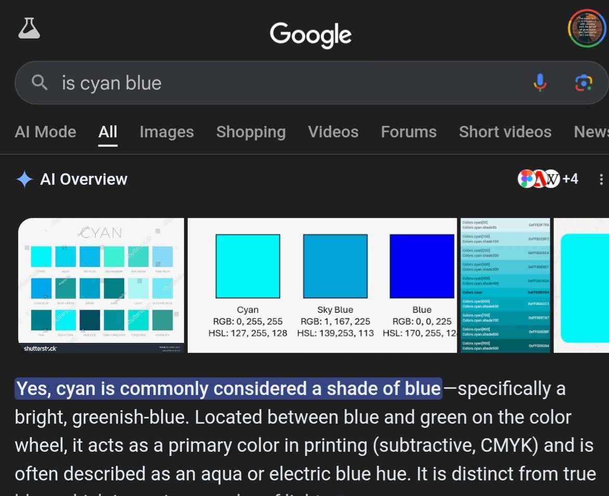Open the Videos tab
This screenshot has width=609, height=496.
pos(333,132)
